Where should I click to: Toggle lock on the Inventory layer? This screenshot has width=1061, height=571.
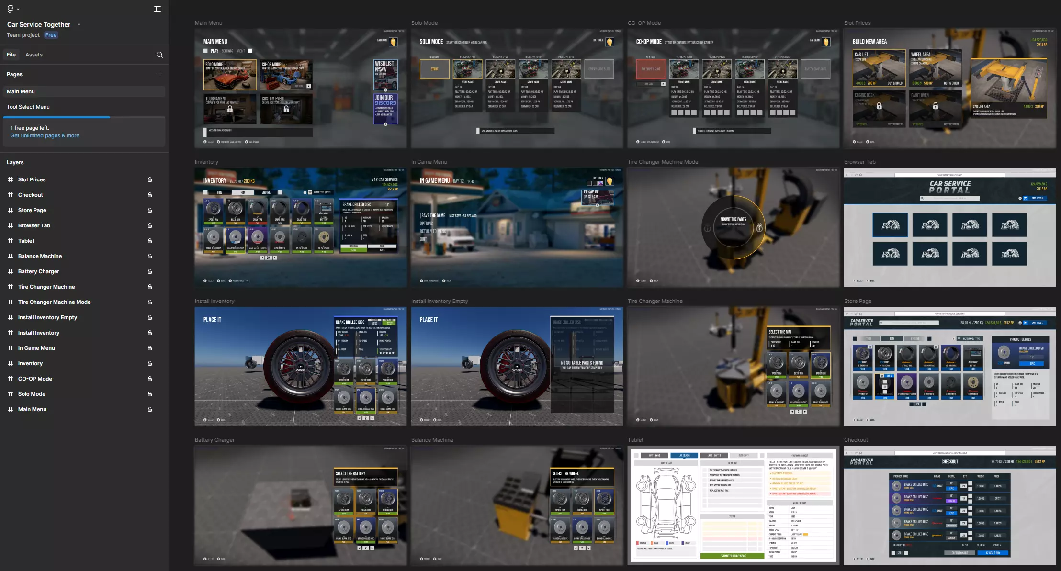[x=150, y=363]
